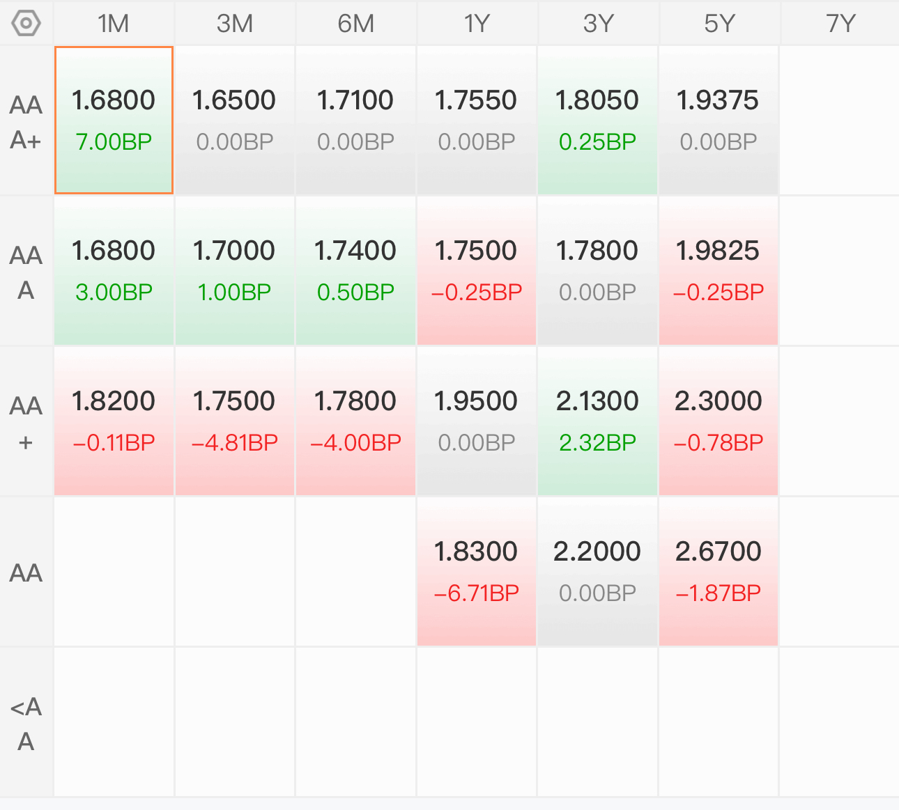Click AA 5Y cell with 2.6700
This screenshot has width=899, height=810.
click(x=719, y=572)
